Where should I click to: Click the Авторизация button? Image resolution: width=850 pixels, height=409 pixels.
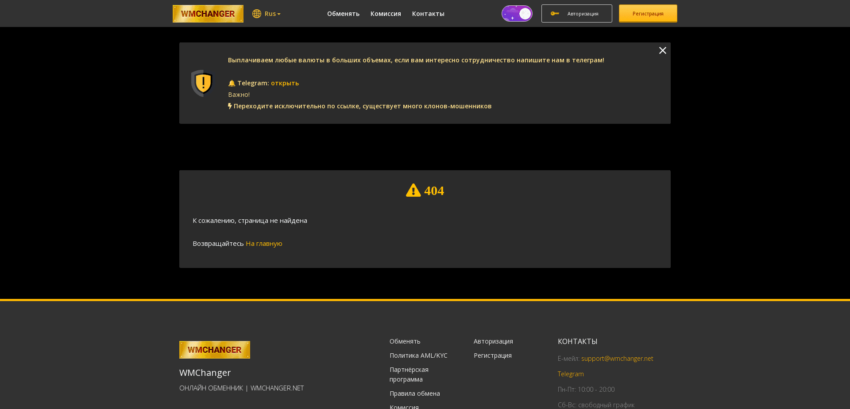click(576, 13)
